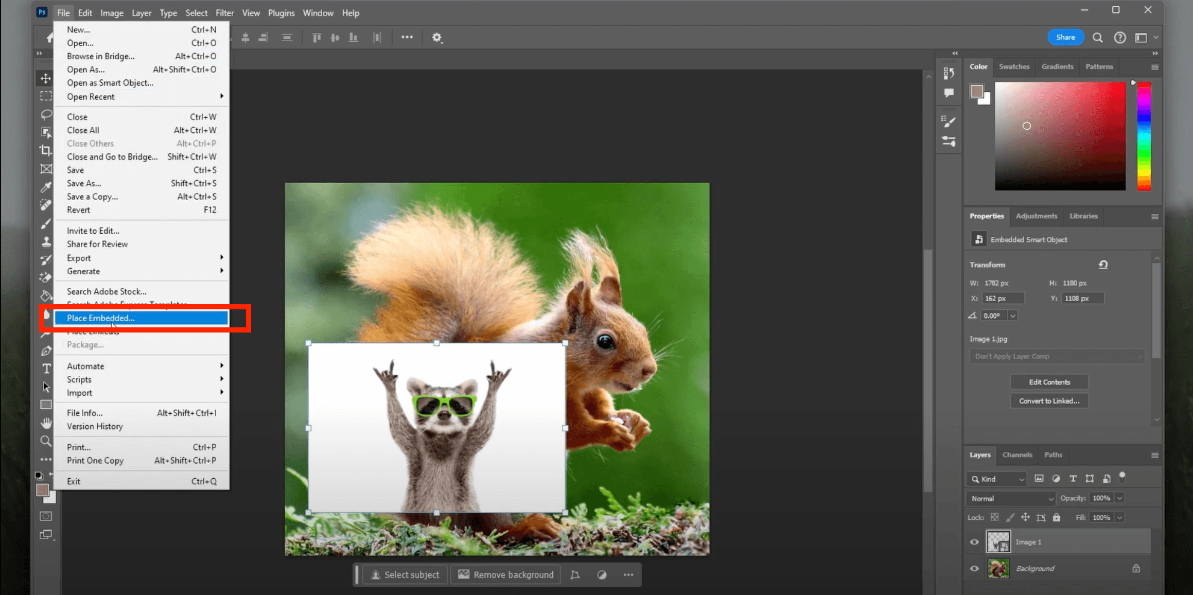1193x595 pixels.
Task: Open the Normal blend mode dropdown
Action: click(1011, 498)
